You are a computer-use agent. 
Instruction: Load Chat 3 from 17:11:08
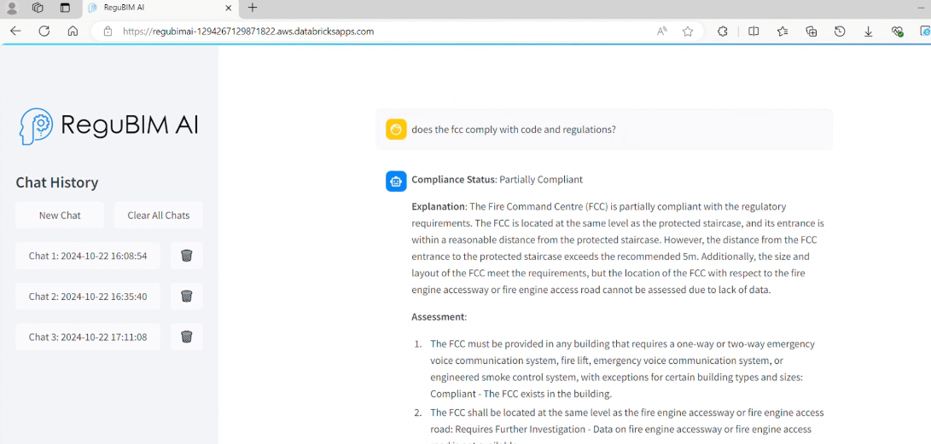pyautogui.click(x=88, y=337)
